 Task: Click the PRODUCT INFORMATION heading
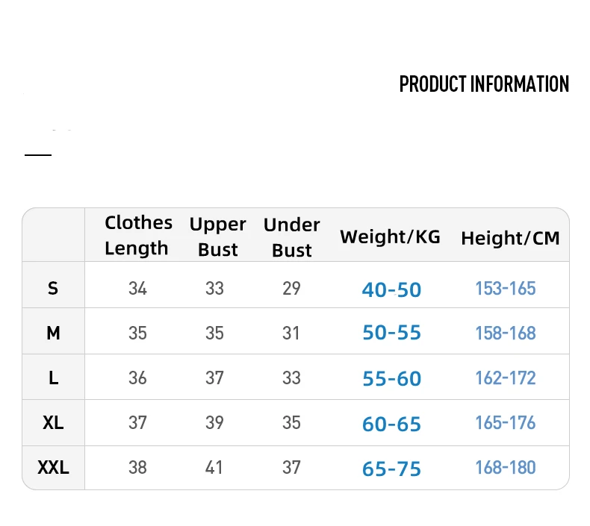484,84
